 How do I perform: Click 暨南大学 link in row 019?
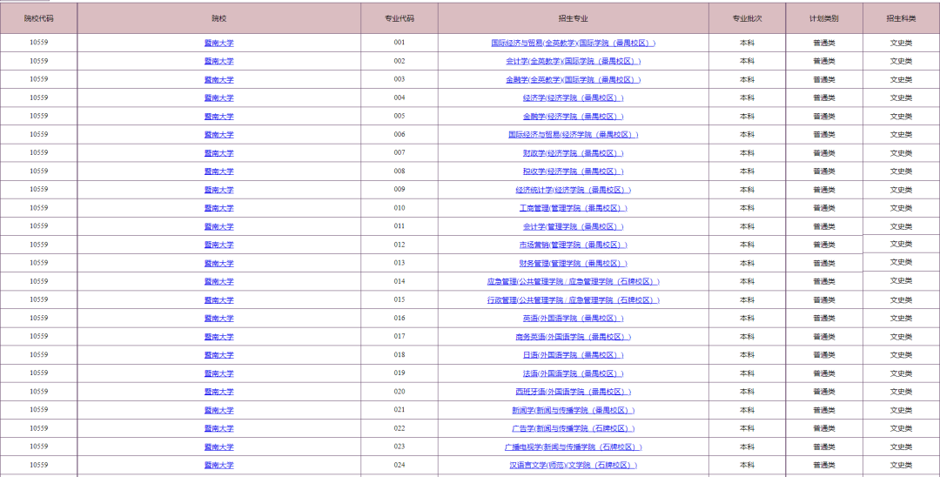coord(218,373)
